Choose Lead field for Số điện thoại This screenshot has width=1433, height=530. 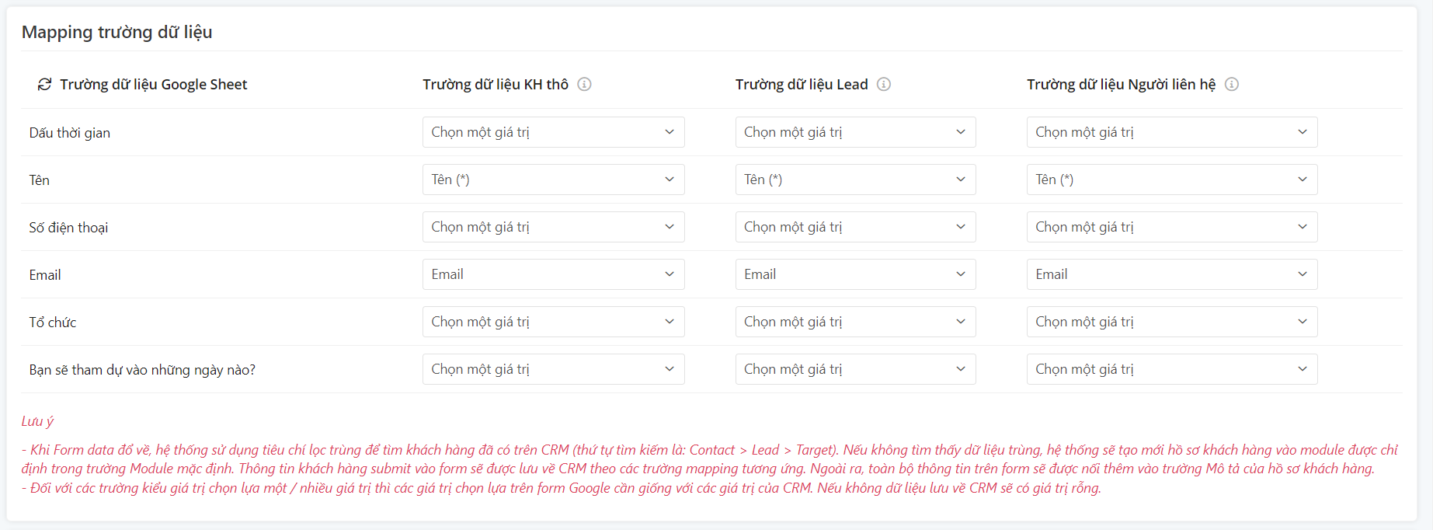point(855,227)
